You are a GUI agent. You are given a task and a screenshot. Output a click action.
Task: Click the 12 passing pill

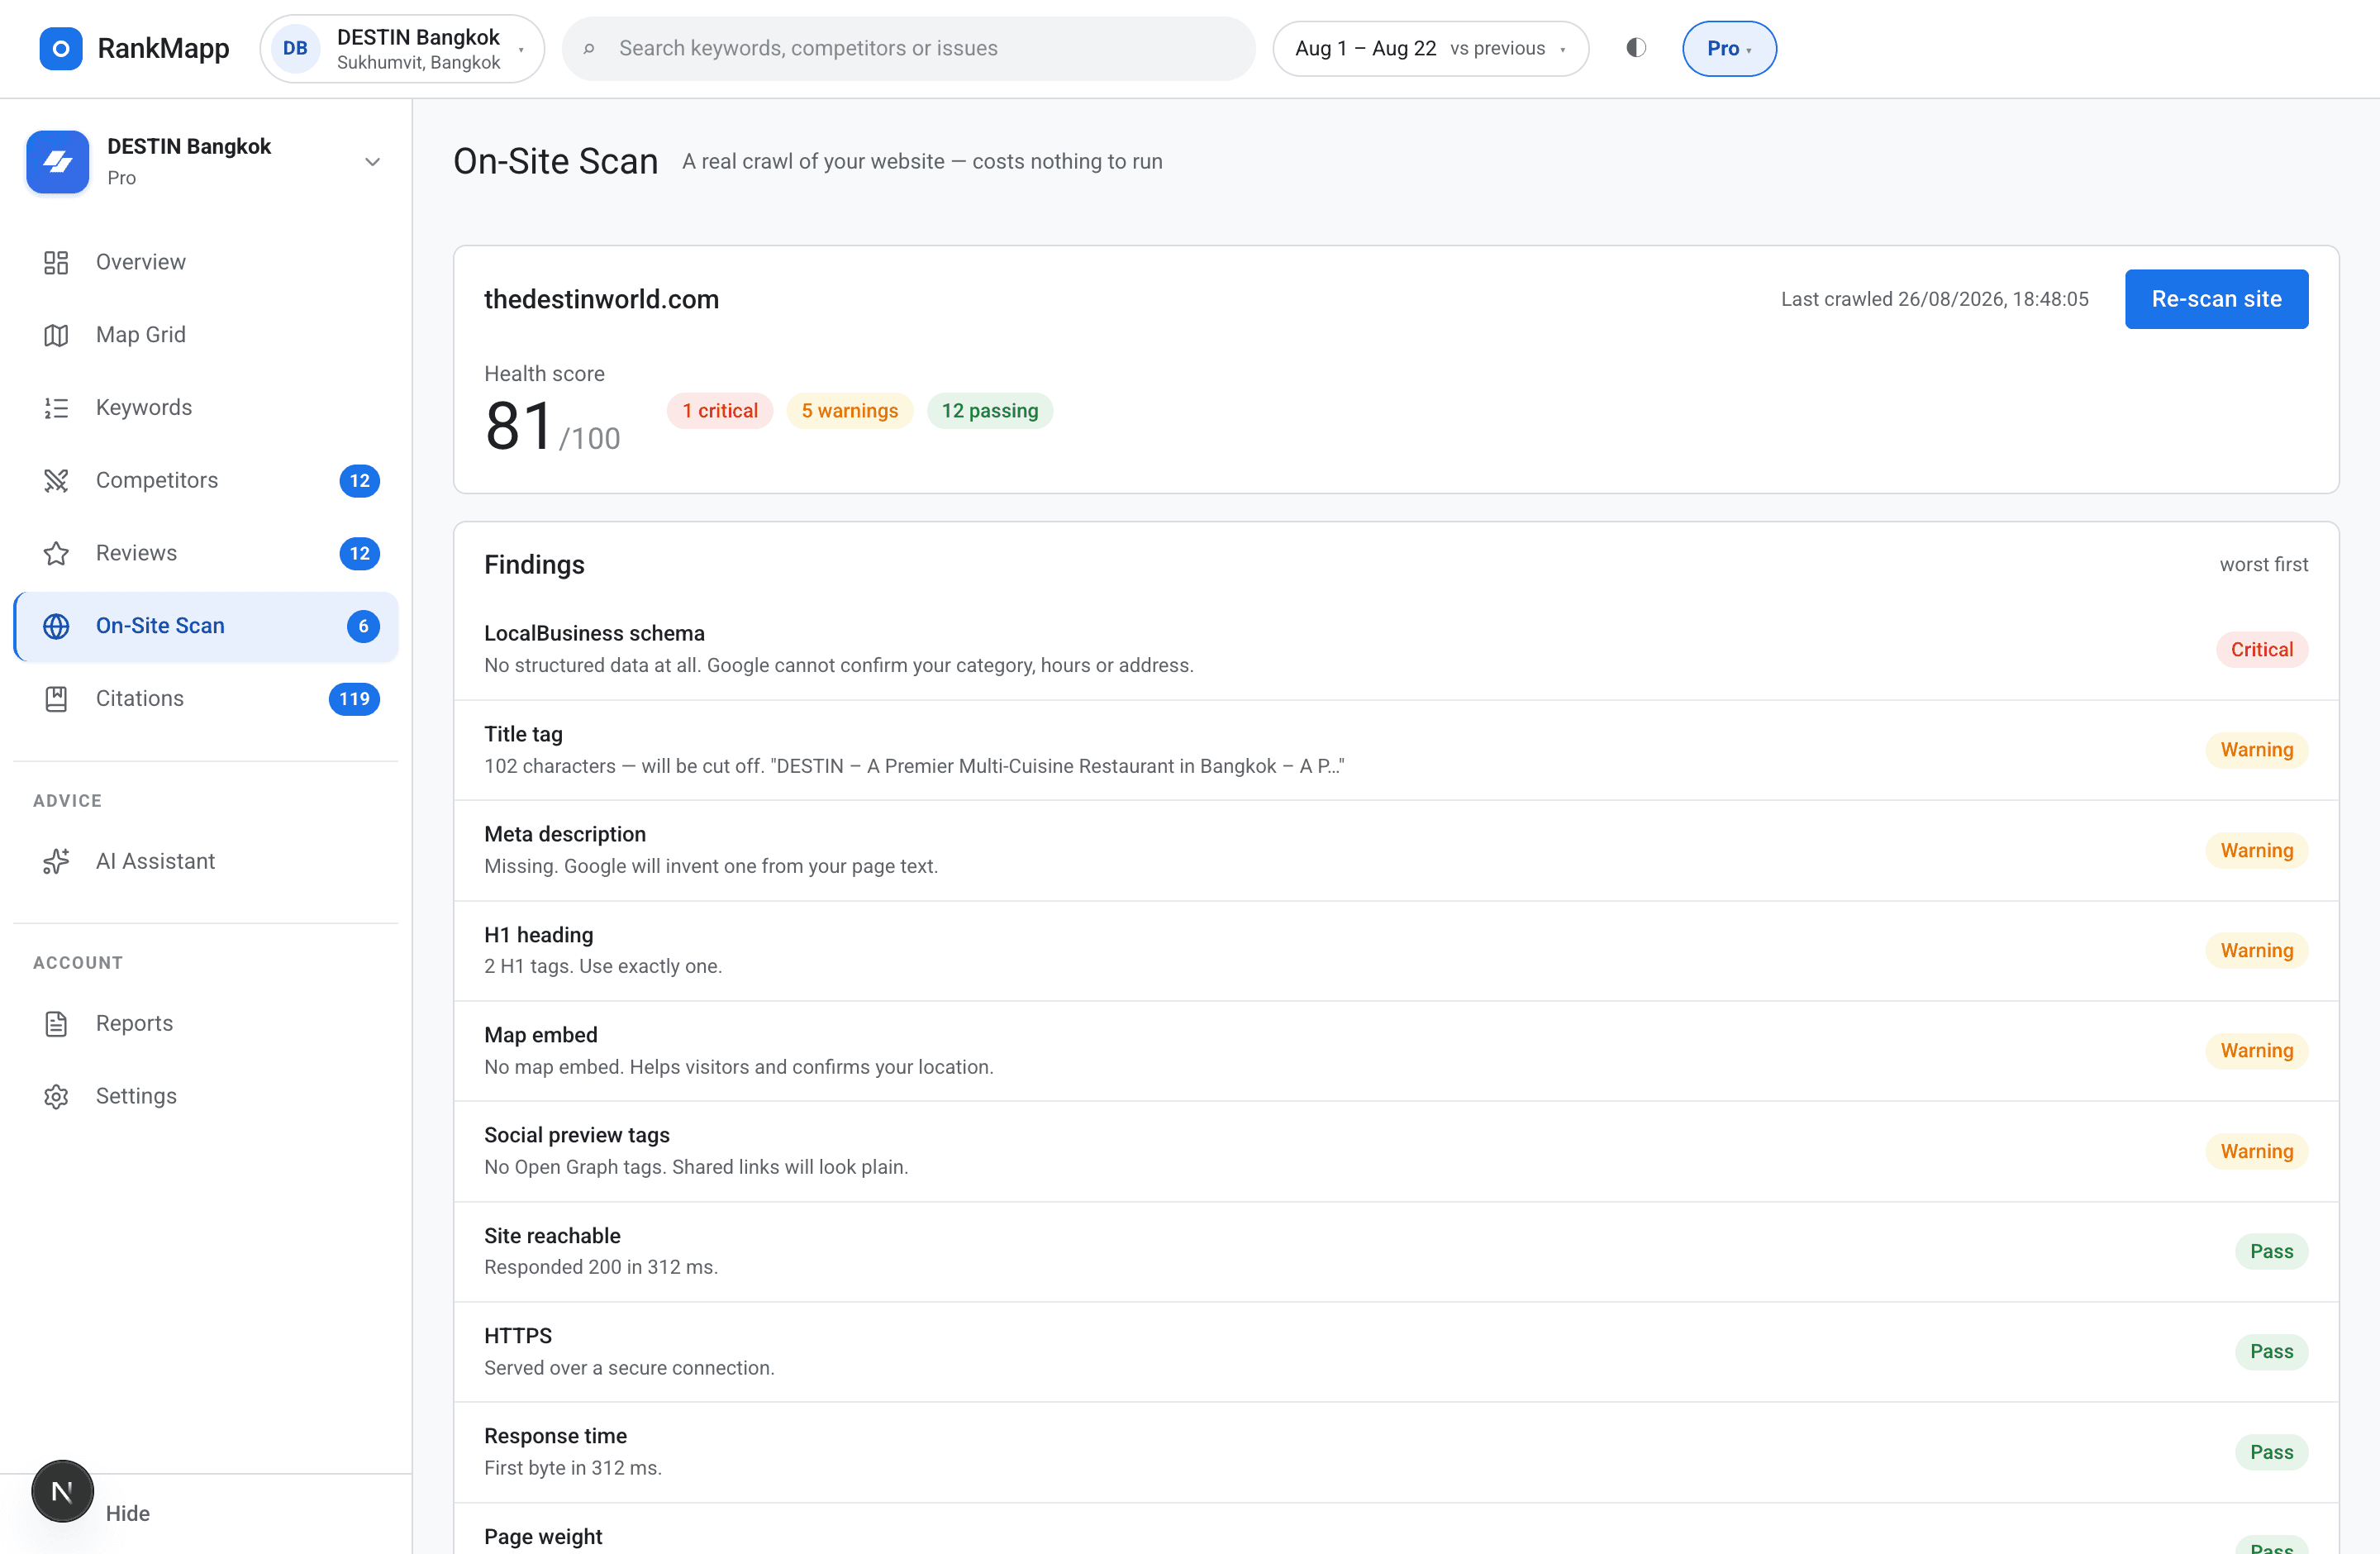click(989, 411)
